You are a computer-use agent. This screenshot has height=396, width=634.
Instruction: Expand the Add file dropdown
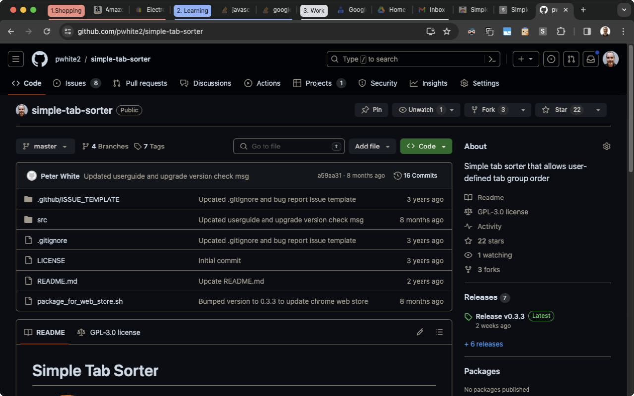[x=372, y=146]
